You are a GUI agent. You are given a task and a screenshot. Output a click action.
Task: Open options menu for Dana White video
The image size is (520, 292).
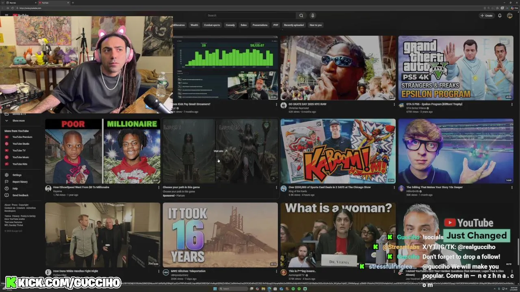point(158,271)
